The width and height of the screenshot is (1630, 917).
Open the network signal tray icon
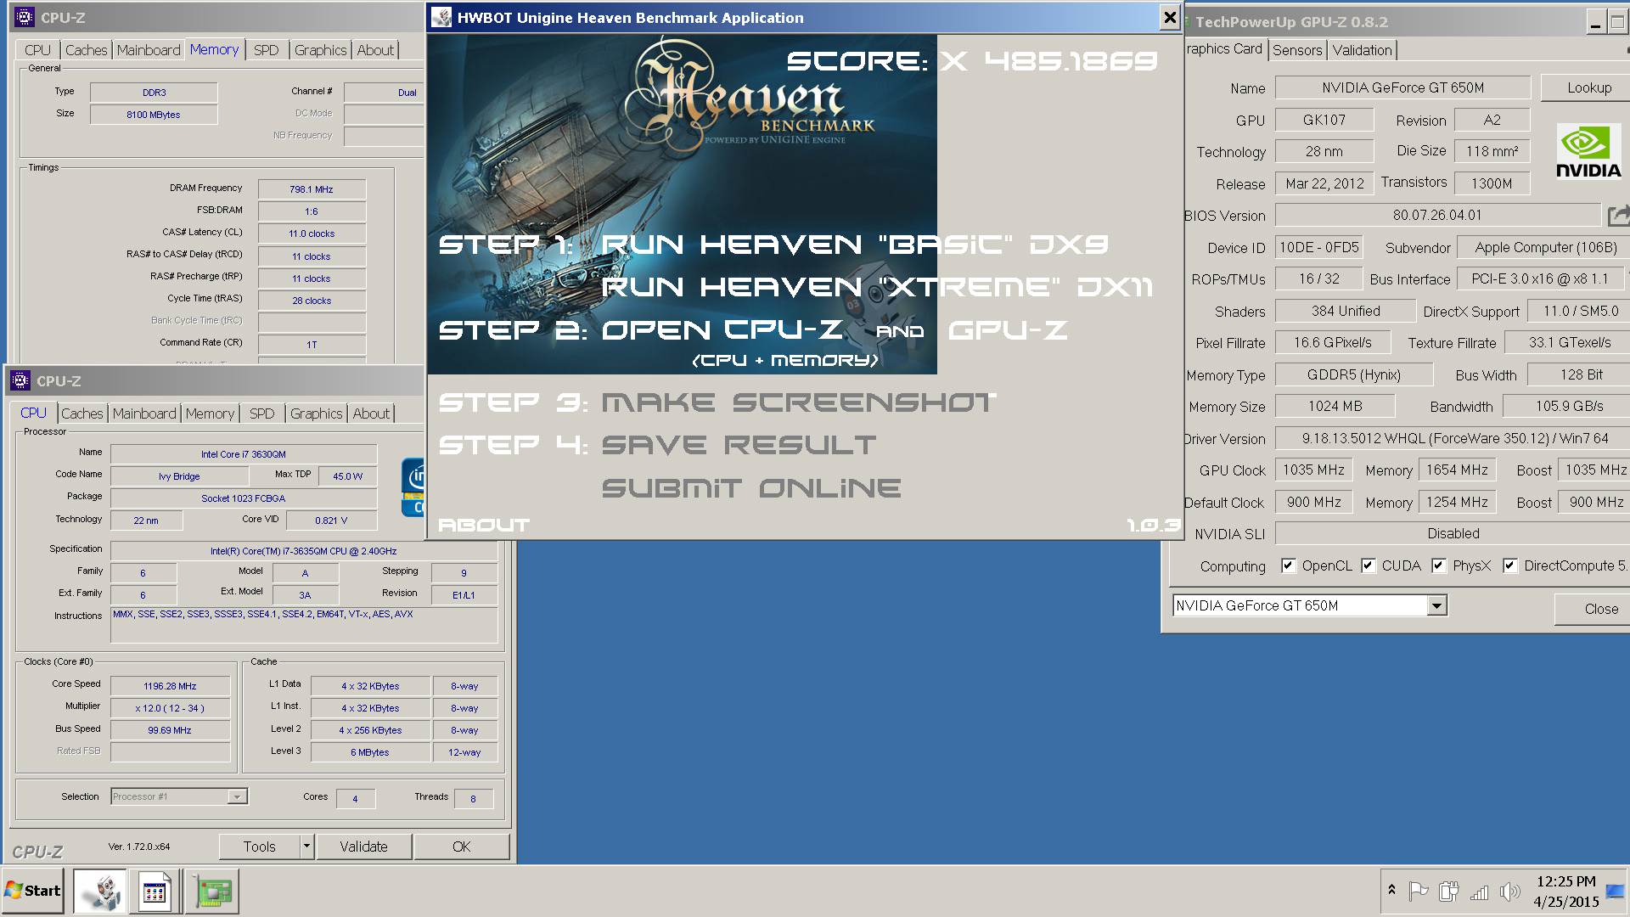coord(1479,892)
